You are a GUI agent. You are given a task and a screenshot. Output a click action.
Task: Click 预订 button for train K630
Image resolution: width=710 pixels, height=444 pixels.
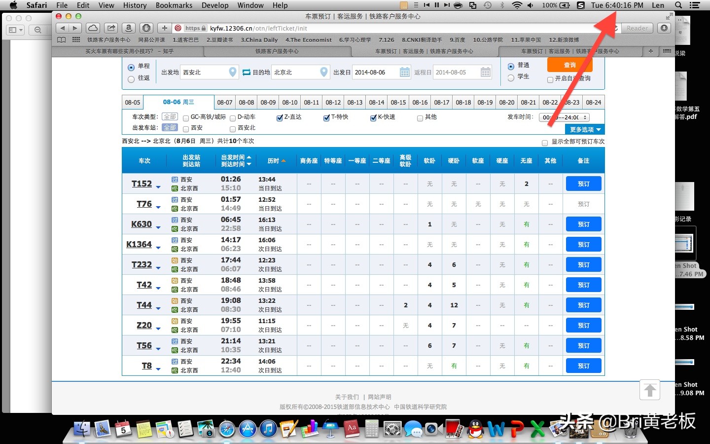[583, 224]
